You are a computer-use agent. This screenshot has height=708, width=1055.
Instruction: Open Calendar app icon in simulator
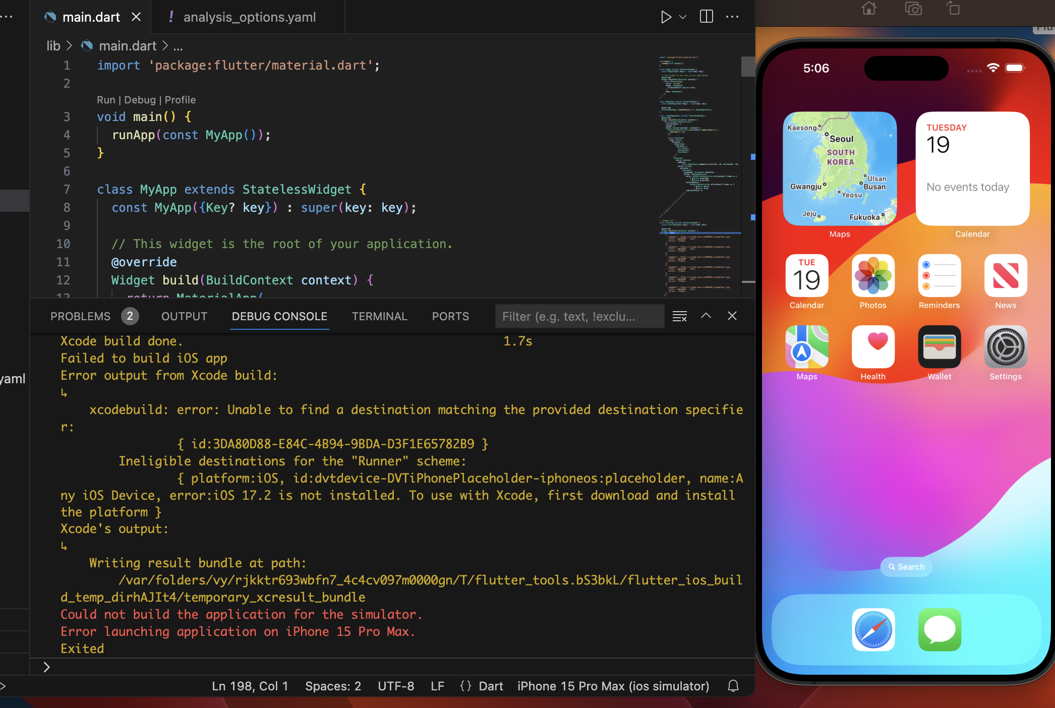(806, 275)
